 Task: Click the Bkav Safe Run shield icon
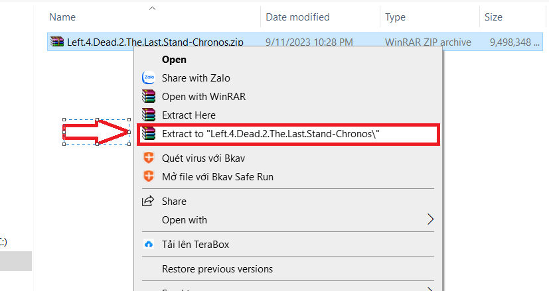click(x=149, y=176)
